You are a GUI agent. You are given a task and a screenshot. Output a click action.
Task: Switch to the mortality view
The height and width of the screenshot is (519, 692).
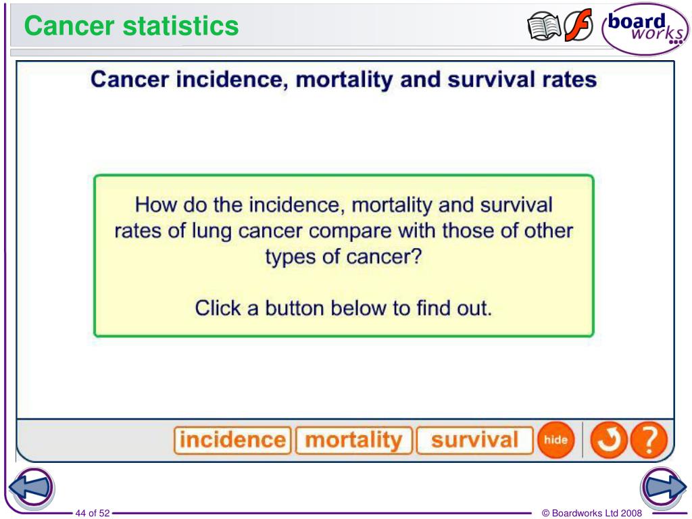354,440
